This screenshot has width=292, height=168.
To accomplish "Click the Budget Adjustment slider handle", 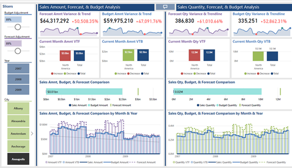I will 17,27.
